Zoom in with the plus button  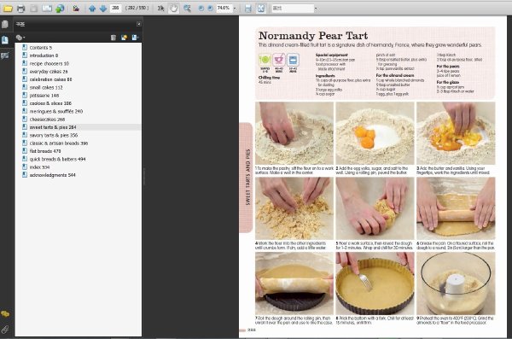pyautogui.click(x=210, y=9)
